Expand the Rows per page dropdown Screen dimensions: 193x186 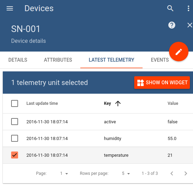click(x=126, y=173)
